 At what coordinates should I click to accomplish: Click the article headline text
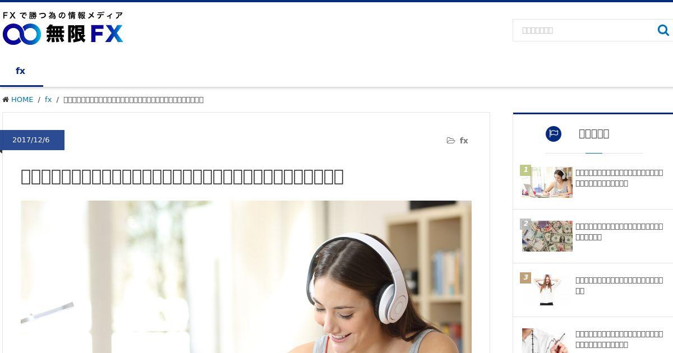(x=182, y=176)
